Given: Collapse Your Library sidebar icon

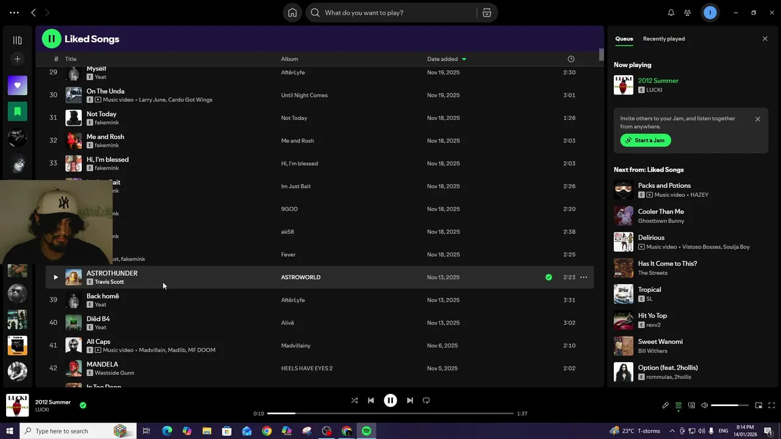Looking at the screenshot, I should point(17,40).
